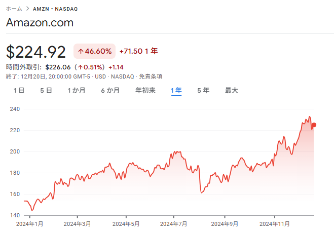
Task: Click the ホーム breadcrumb link
Action: (x=14, y=9)
